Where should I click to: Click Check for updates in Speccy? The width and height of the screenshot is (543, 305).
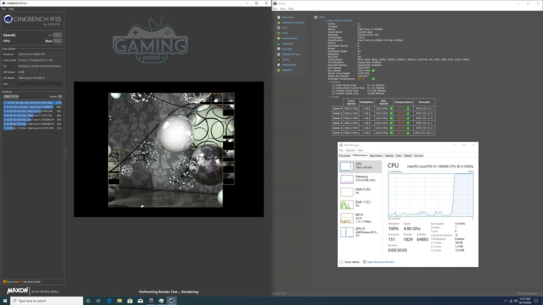click(528, 293)
